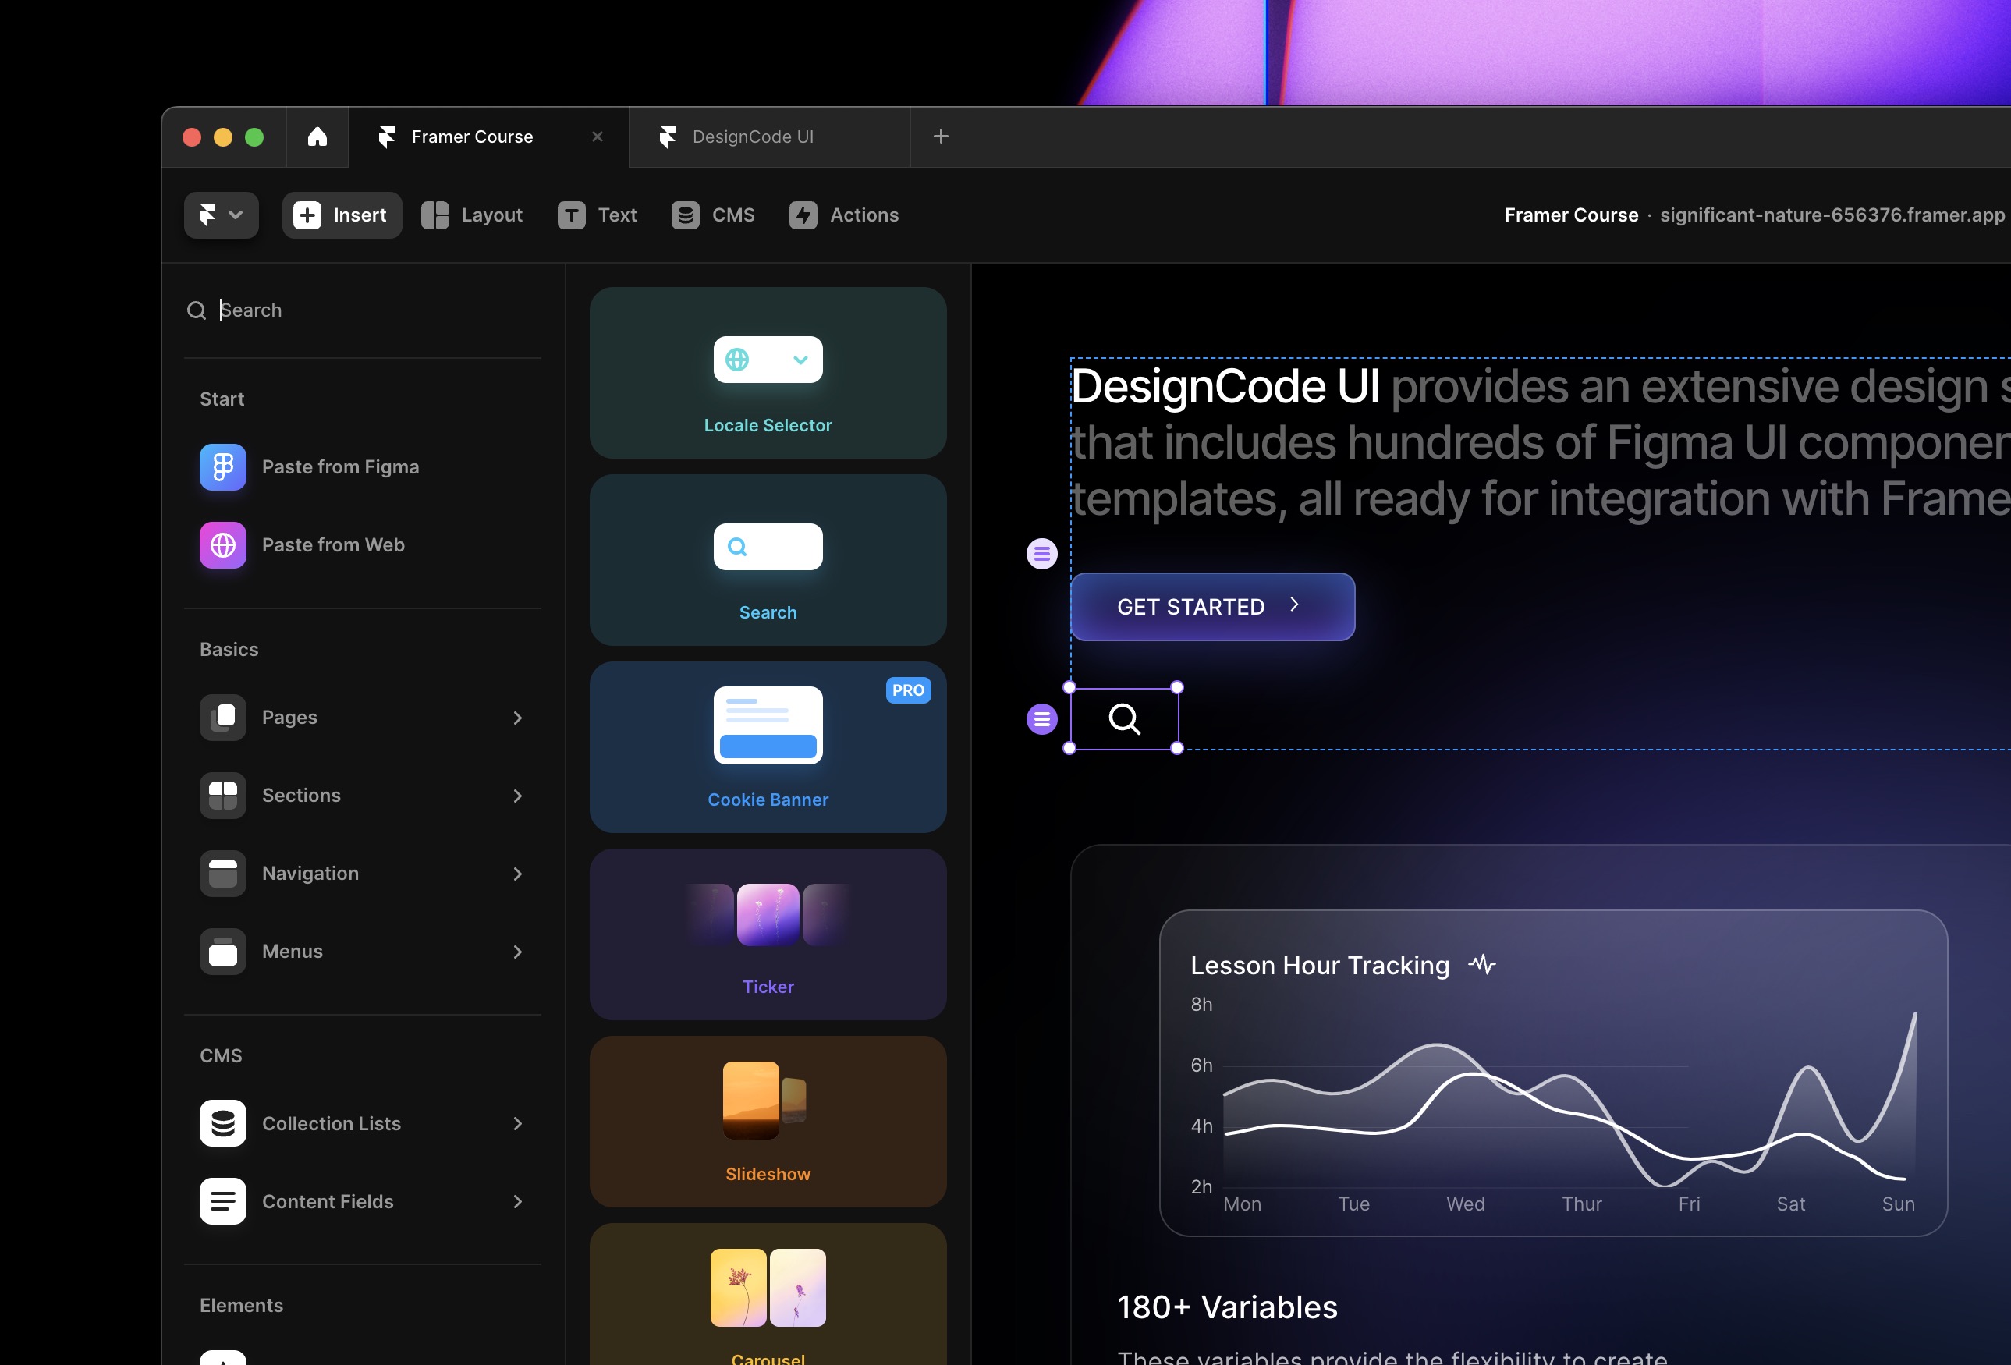This screenshot has width=2011, height=1365.
Task: Open the CMS toolbar item
Action: 713,214
